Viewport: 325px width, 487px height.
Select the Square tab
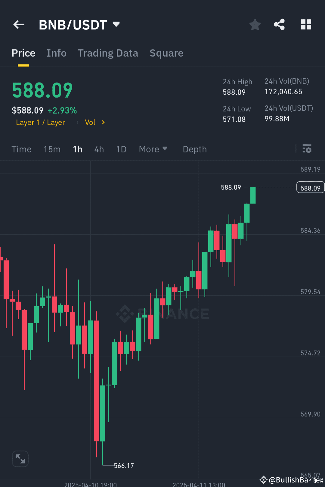[166, 53]
